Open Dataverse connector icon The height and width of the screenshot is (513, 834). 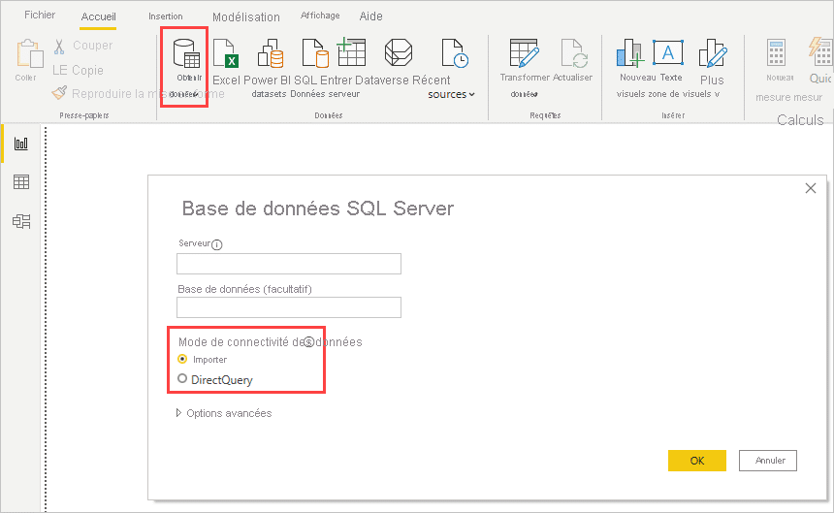tap(398, 54)
